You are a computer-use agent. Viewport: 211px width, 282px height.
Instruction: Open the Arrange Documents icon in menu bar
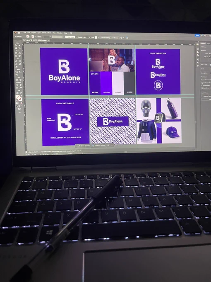tap(71, 33)
